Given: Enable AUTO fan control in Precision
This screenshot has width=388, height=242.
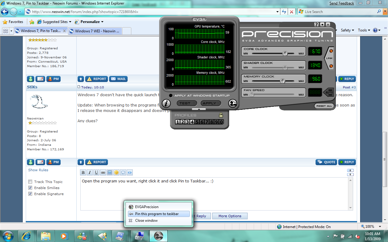Looking at the screenshot, I should (329, 93).
